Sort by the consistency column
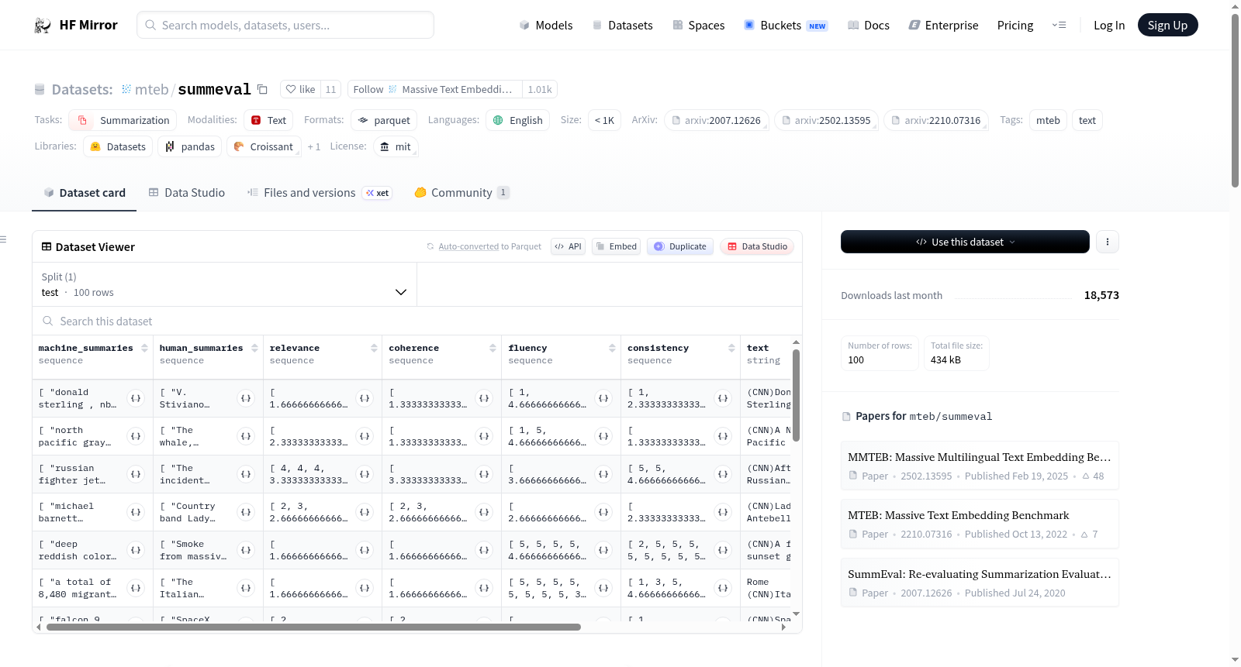This screenshot has height=667, width=1241. (x=731, y=348)
